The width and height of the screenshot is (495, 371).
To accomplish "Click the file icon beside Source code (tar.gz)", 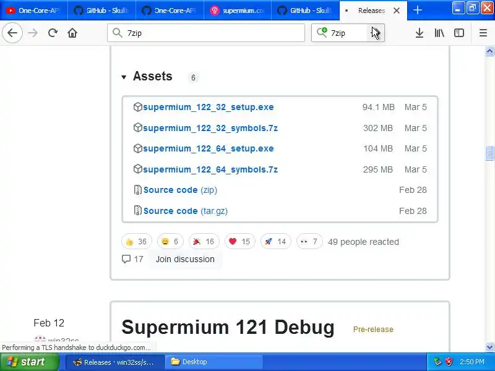I will (x=137, y=210).
